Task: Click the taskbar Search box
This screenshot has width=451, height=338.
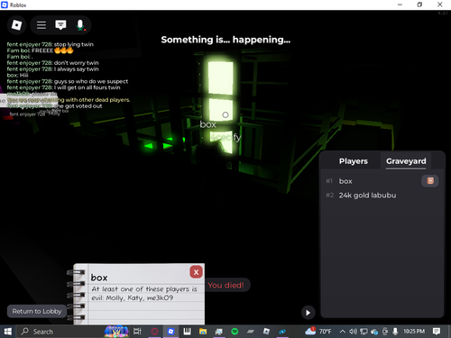Action: pos(60,332)
